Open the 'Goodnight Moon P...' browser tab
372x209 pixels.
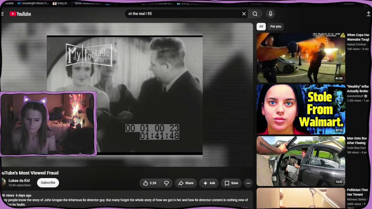(x=33, y=3)
